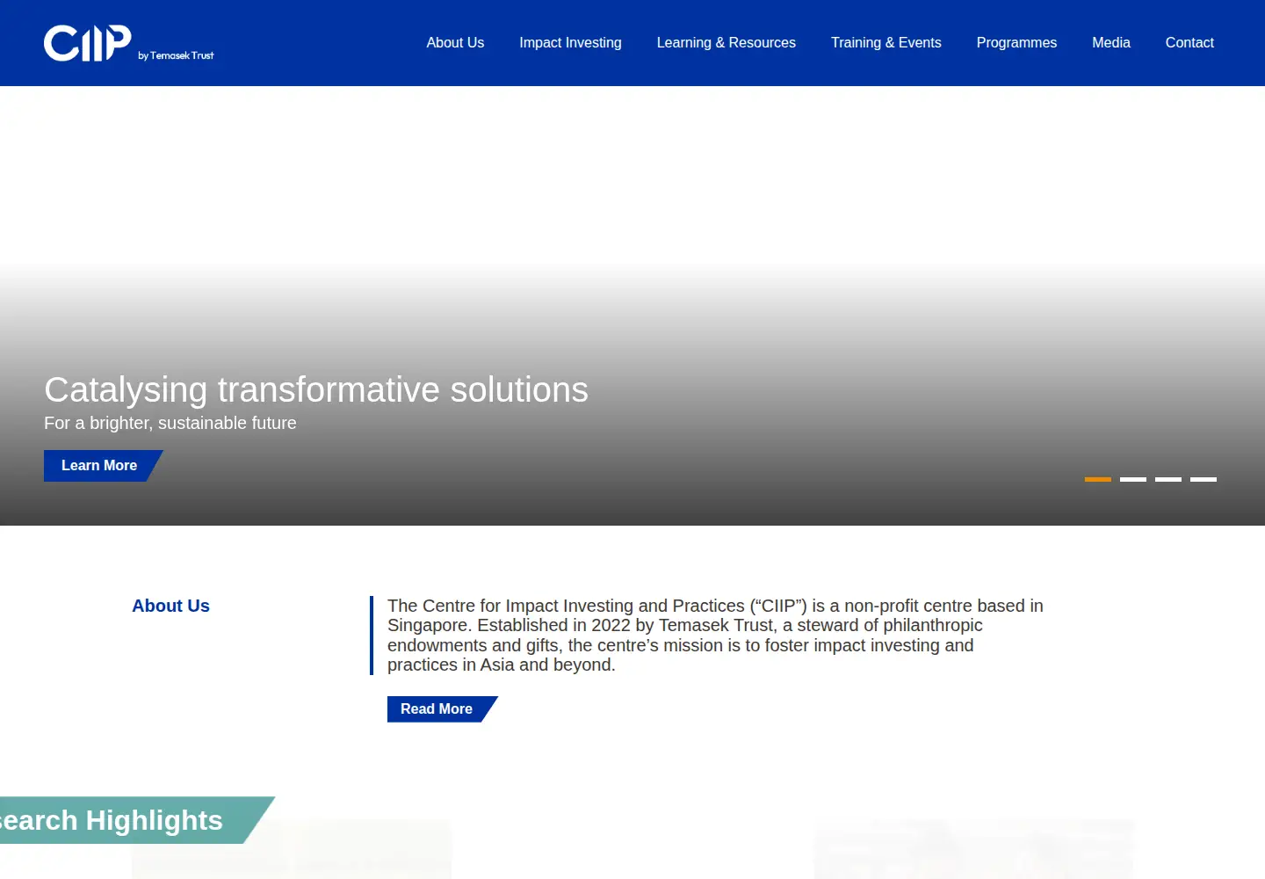Image resolution: width=1265 pixels, height=879 pixels.
Task: Select the first orange carousel indicator
Action: point(1097,479)
